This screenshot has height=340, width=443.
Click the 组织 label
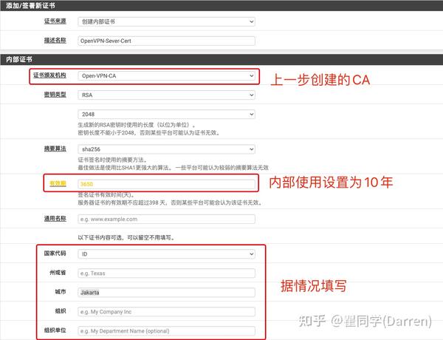pyautogui.click(x=61, y=311)
